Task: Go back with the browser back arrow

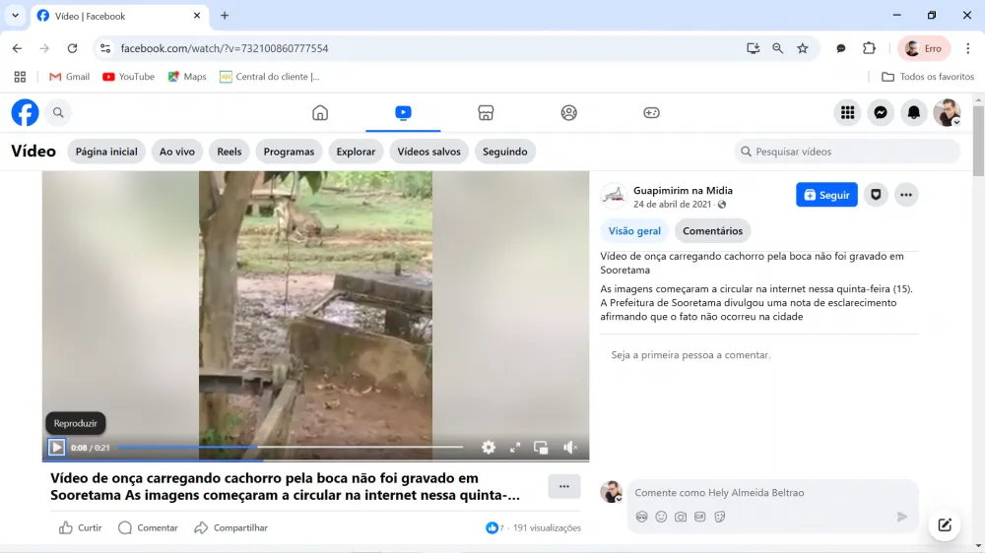Action: (17, 48)
